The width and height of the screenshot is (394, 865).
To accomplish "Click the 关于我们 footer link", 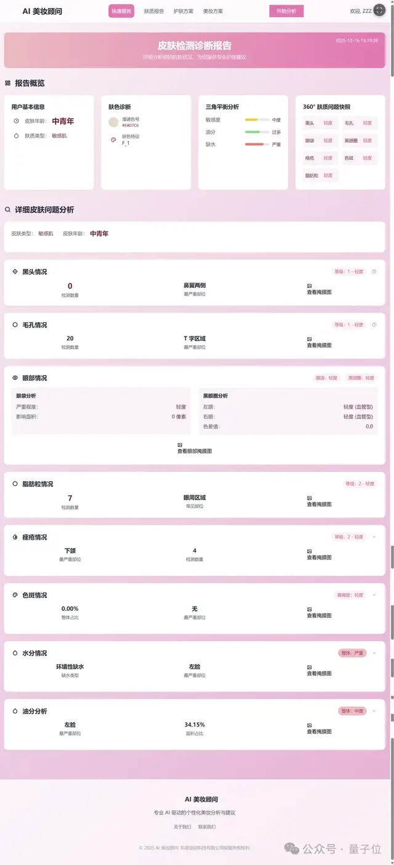I will pos(182,827).
